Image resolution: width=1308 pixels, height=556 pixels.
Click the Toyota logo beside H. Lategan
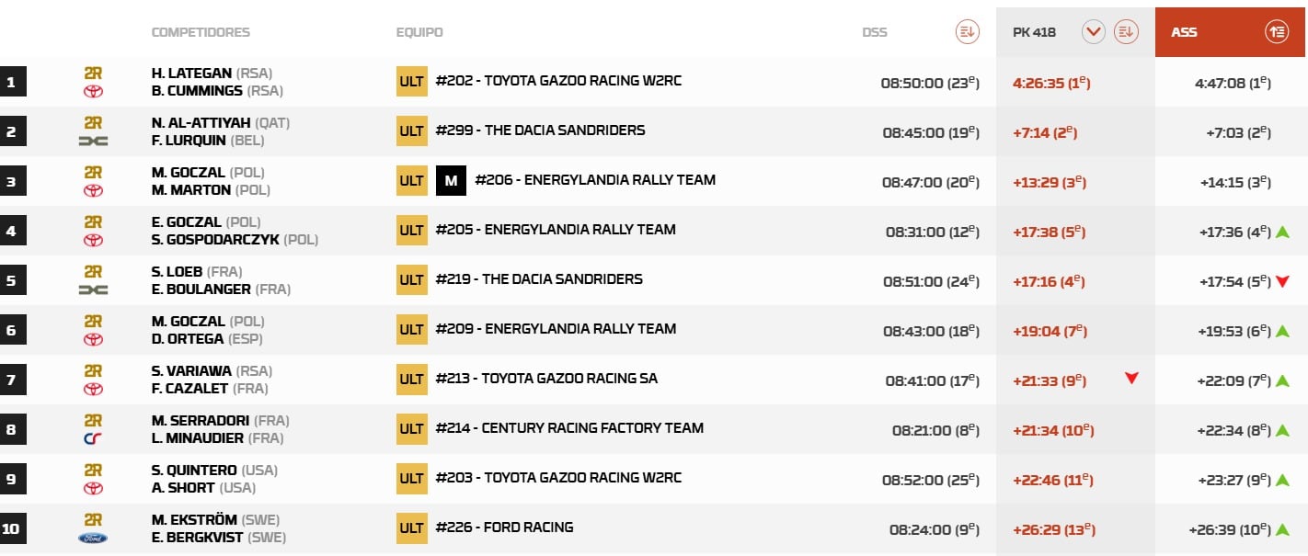[93, 91]
